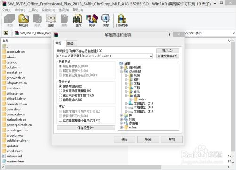The width and height of the screenshot is (236, 170).
Task: Collapse the 这台电脑 tree node
Action: point(121,72)
